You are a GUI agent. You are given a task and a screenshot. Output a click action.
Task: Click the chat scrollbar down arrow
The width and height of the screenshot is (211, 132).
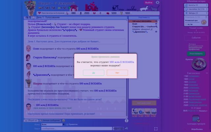pyautogui.click(x=127, y=117)
